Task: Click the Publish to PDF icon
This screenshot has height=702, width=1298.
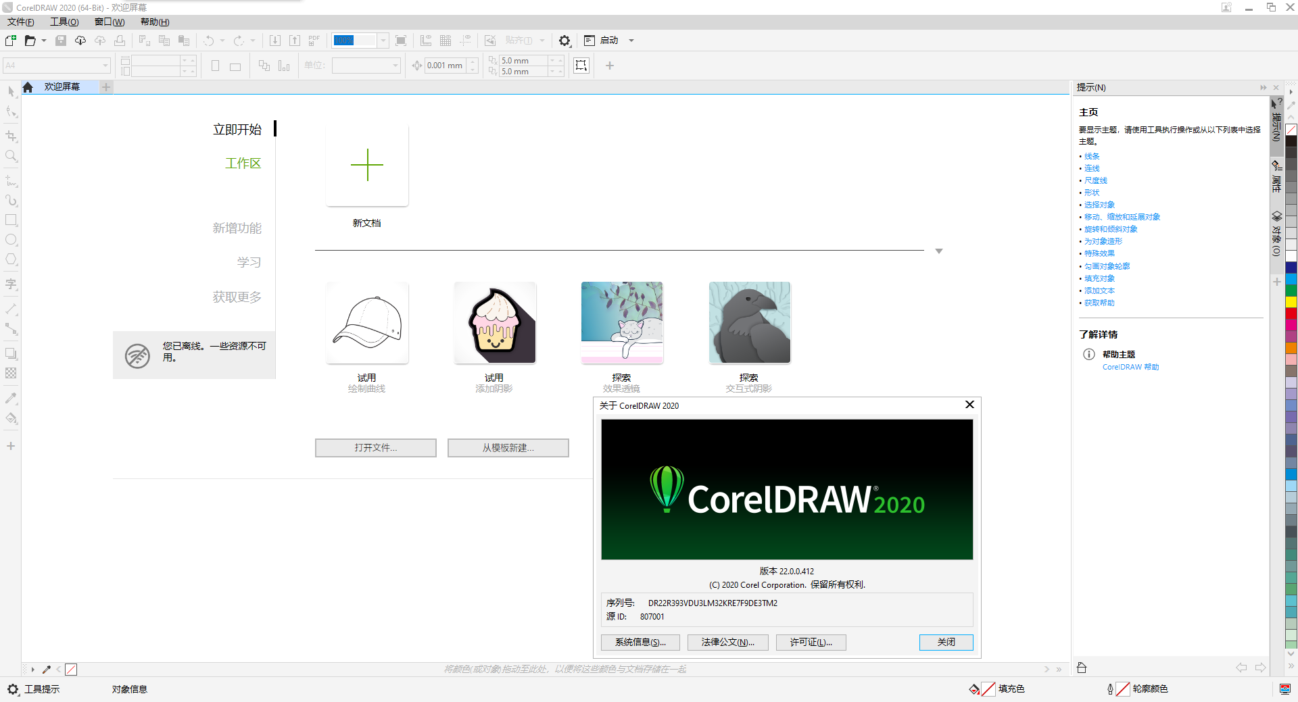Action: point(314,41)
